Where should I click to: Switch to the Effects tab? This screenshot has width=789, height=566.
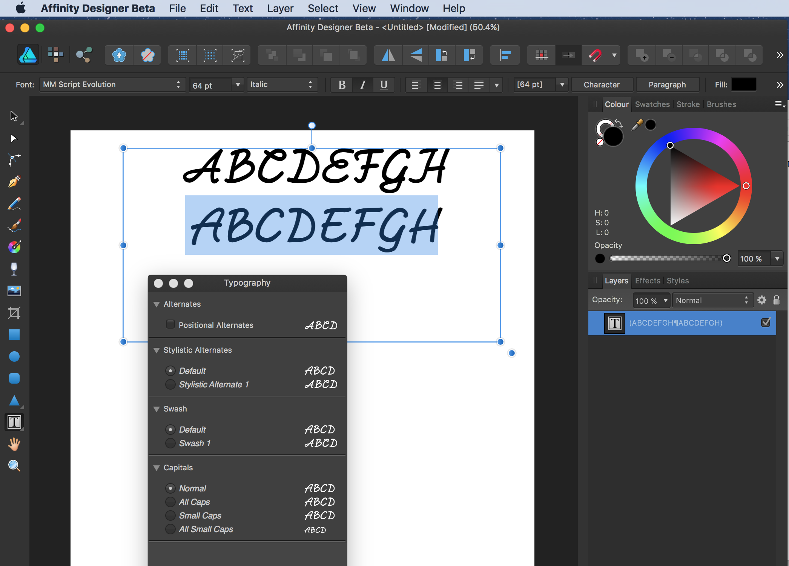pyautogui.click(x=648, y=281)
